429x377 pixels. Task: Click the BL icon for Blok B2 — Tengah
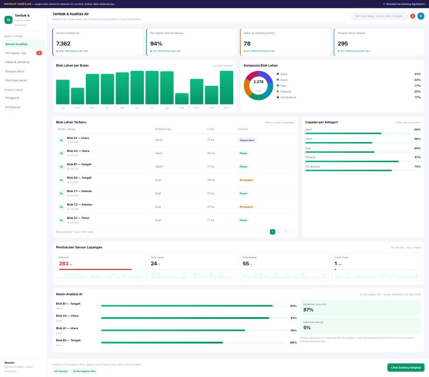click(x=62, y=180)
